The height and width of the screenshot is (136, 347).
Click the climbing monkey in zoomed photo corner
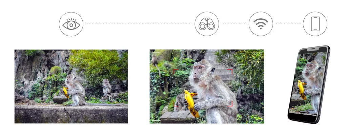[155, 62]
